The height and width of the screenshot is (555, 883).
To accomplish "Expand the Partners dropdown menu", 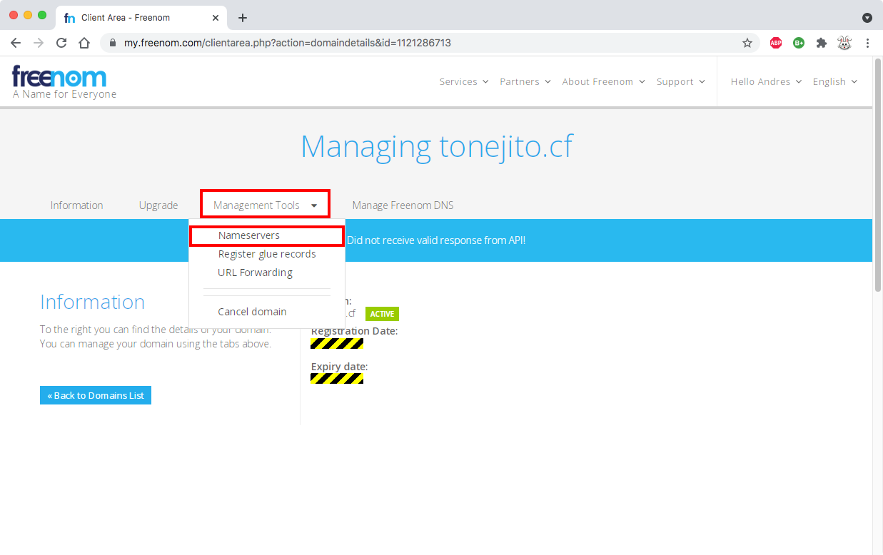I will pyautogui.click(x=525, y=81).
